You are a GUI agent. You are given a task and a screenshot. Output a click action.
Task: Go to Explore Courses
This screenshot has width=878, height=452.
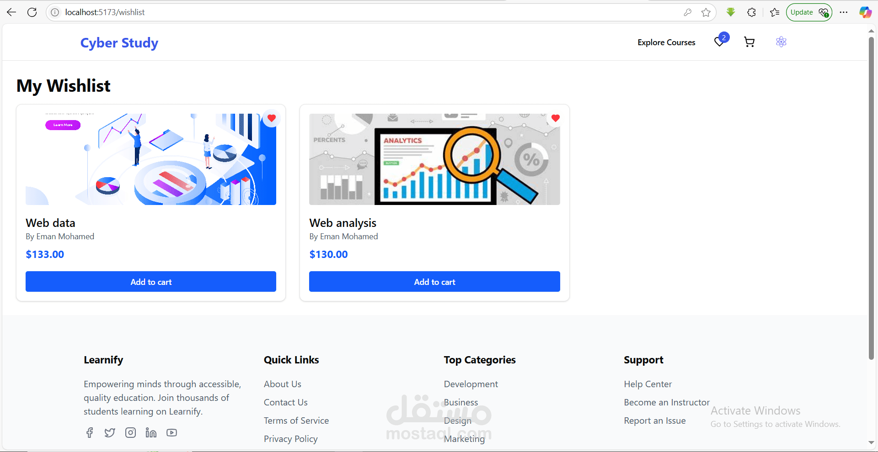coord(666,42)
